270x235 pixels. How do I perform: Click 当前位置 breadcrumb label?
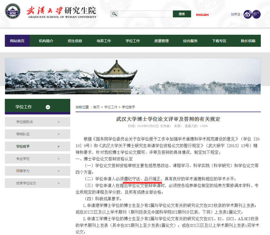[82, 107]
